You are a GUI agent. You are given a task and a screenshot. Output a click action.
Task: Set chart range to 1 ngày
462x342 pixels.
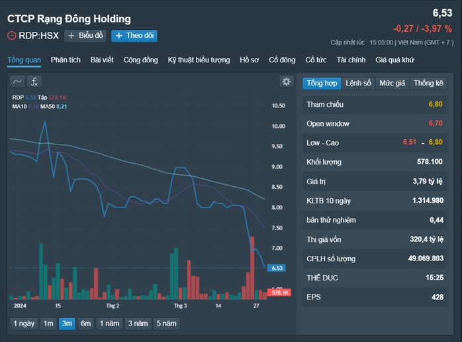[24, 323]
